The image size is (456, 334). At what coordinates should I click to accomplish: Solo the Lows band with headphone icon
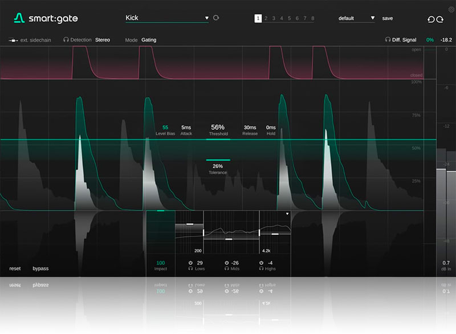click(x=191, y=268)
